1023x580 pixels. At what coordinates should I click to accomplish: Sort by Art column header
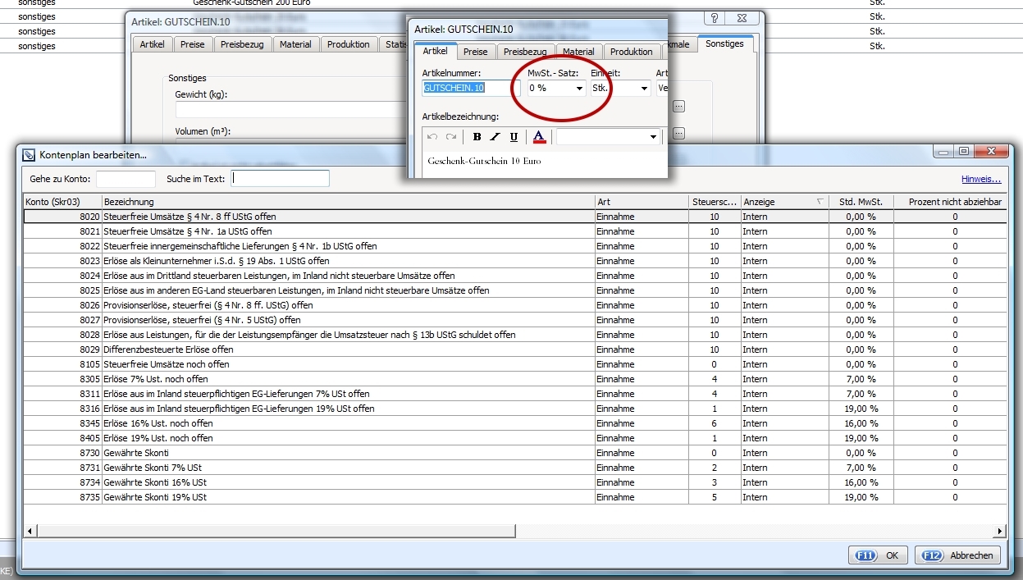coord(642,202)
